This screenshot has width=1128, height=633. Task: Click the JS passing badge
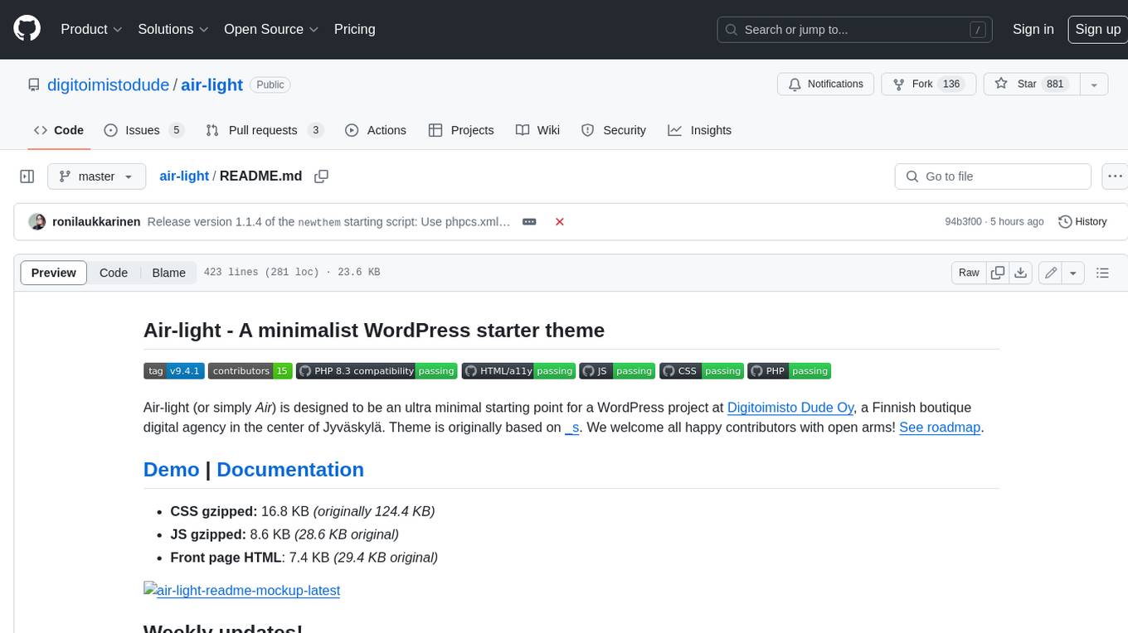click(618, 371)
